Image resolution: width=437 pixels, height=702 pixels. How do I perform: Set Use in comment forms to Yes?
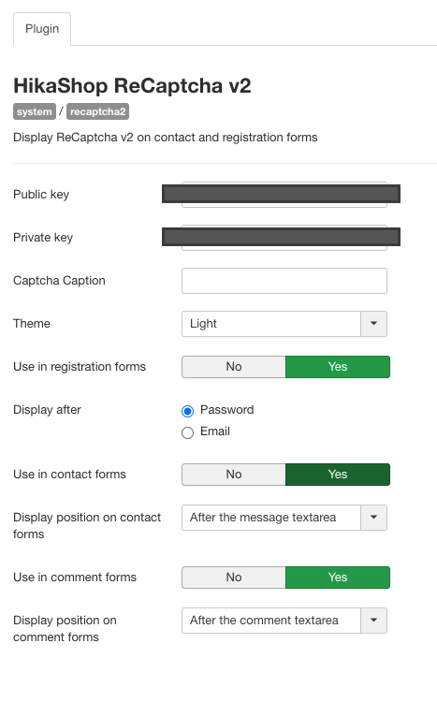(x=338, y=578)
